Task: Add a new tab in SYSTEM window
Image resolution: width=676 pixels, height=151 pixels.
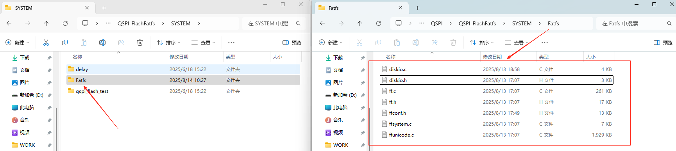Action: tap(104, 8)
